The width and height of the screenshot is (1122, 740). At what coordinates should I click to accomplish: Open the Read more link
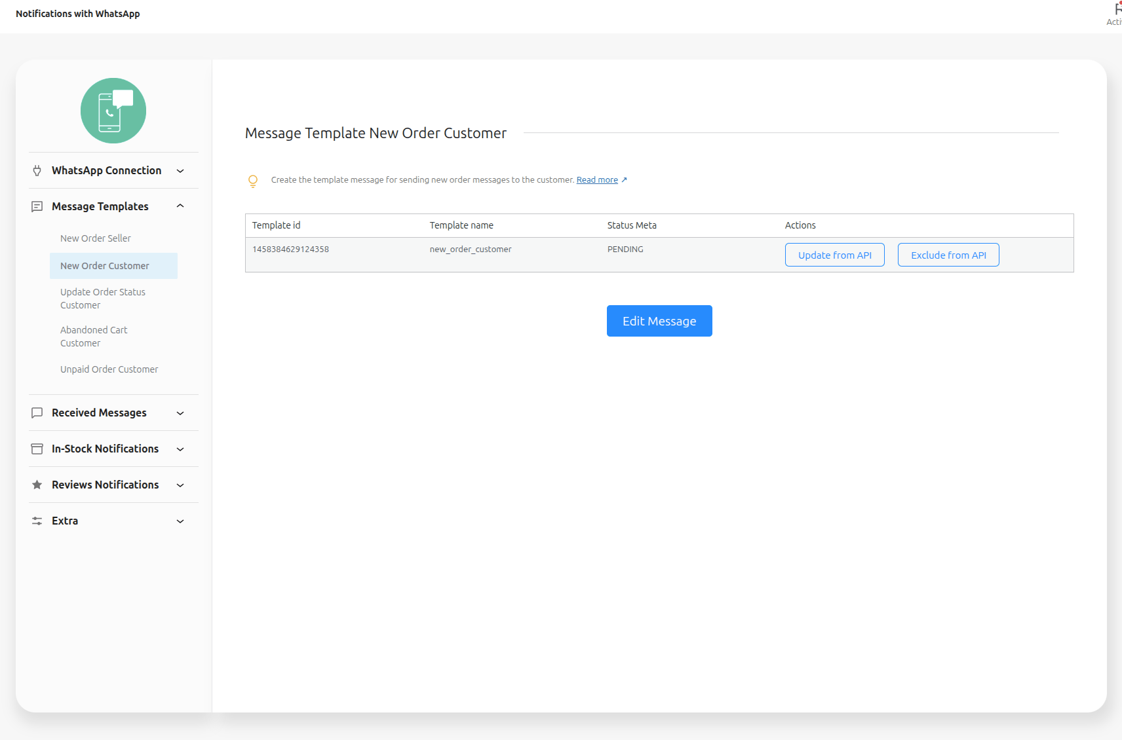[597, 180]
